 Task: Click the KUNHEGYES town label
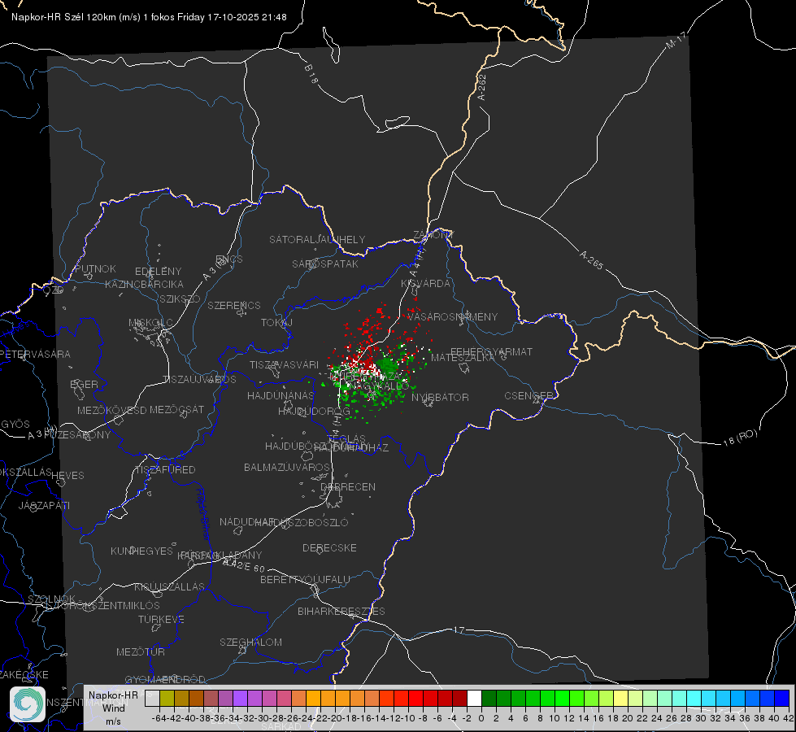click(x=141, y=551)
